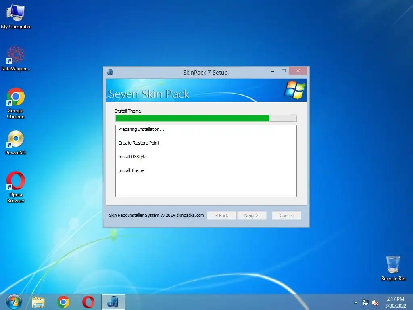The height and width of the screenshot is (310, 413).
Task: Click Opera icon in the taskbar
Action: point(88,302)
